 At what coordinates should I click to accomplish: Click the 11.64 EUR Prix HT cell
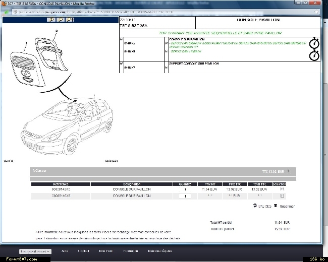(209, 189)
